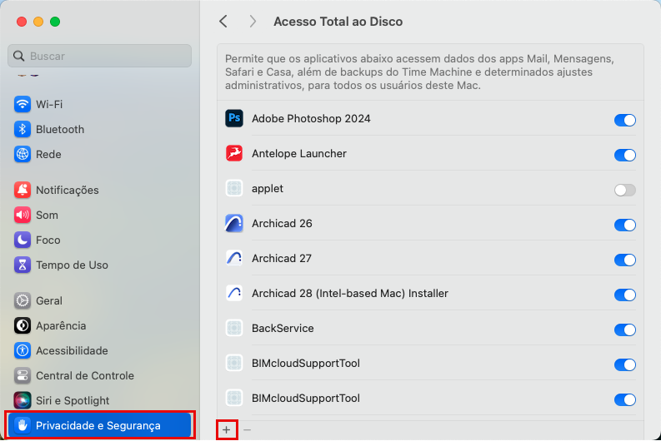
Task: Click the Aparência icon
Action: pyautogui.click(x=23, y=325)
